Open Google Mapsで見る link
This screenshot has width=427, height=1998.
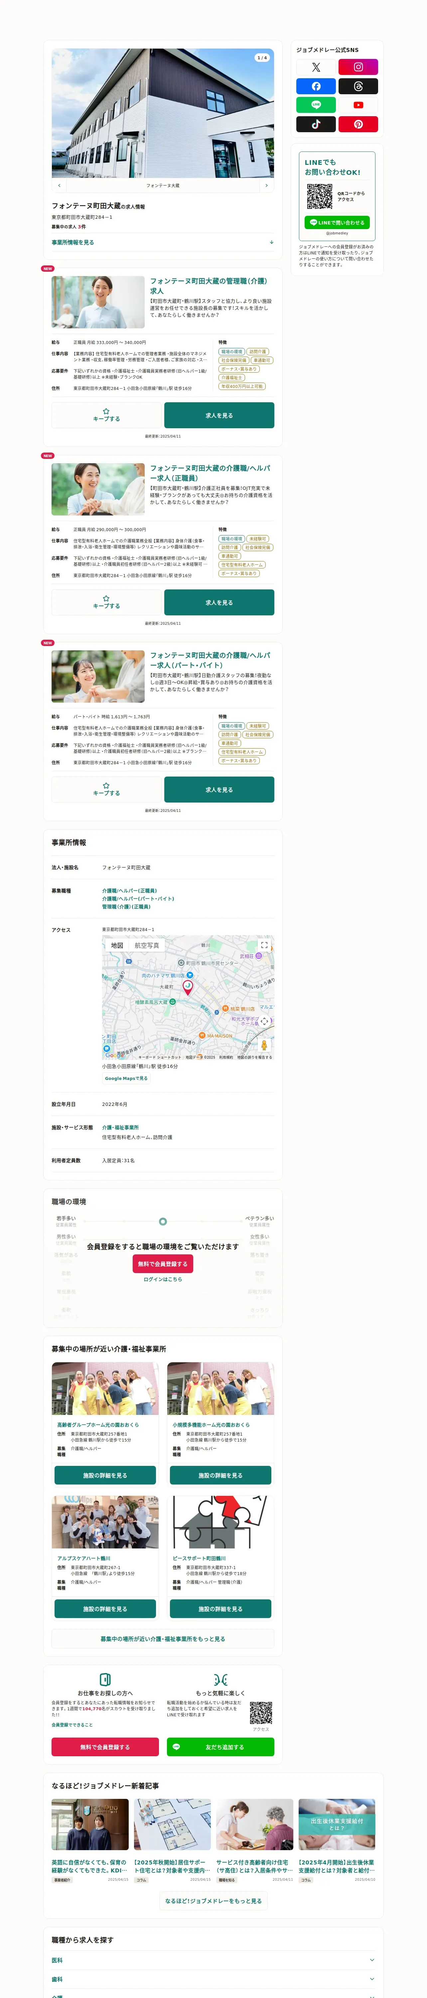(126, 1078)
